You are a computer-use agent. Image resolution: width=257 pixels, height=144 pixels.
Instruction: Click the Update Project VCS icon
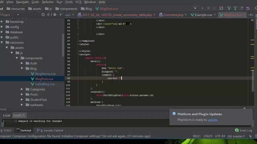pos(229,8)
